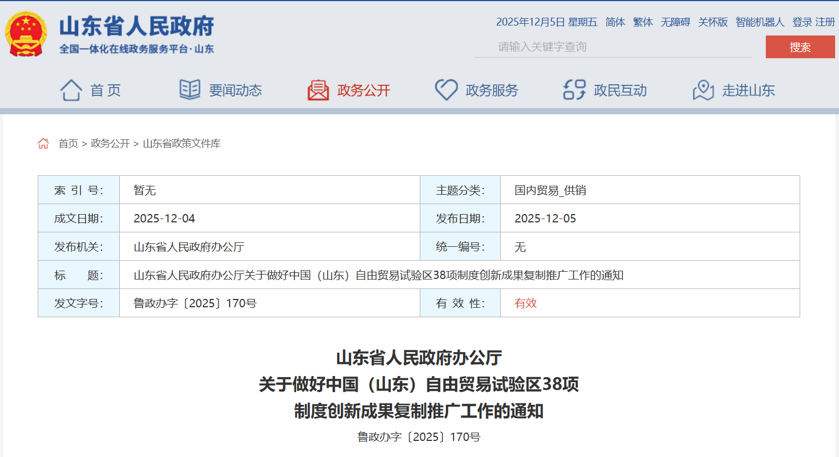Switch the site to 繁体 characters

coord(642,23)
